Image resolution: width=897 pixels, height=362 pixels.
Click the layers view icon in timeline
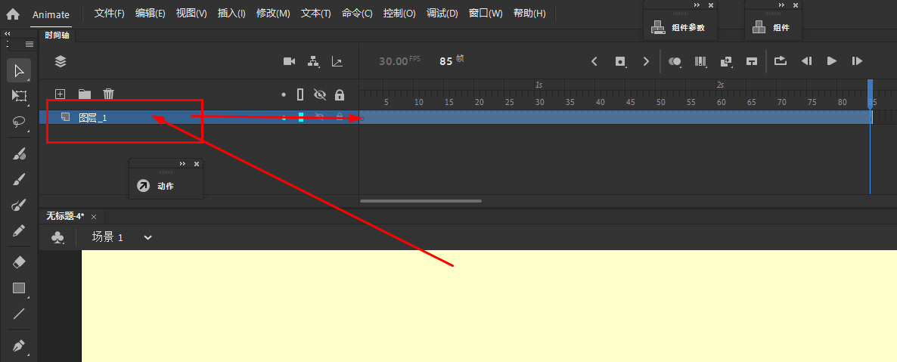coord(61,61)
